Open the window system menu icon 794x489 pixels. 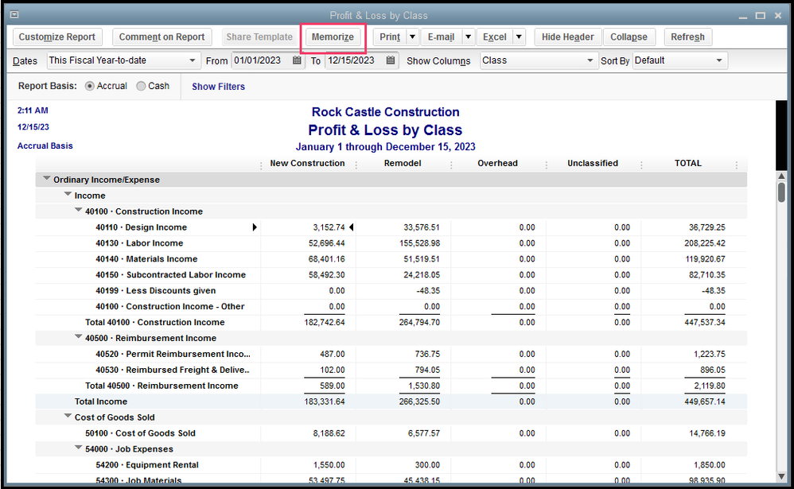point(14,15)
